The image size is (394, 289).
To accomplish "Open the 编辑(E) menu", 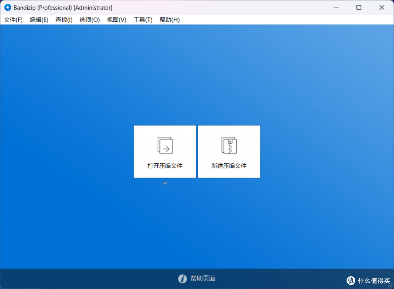I will pos(39,20).
